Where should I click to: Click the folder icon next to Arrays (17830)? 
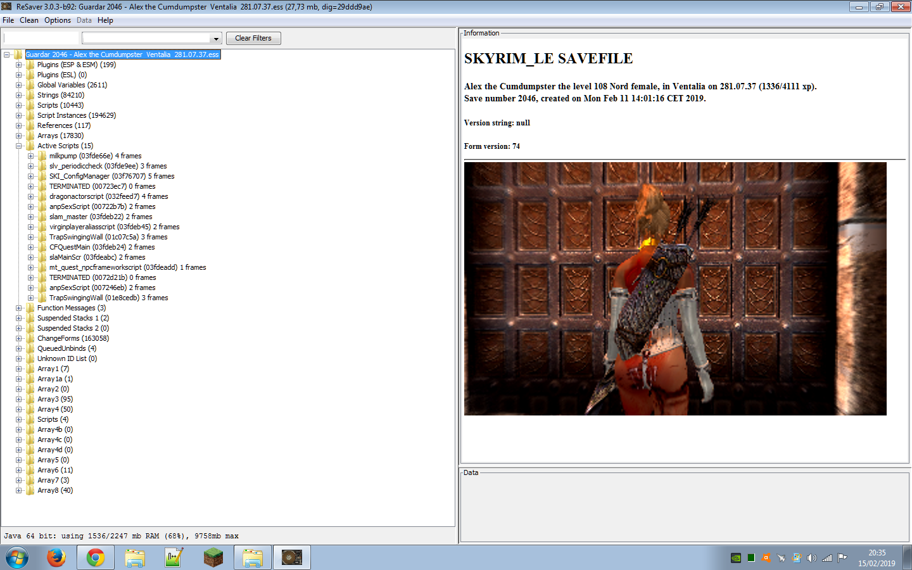pyautogui.click(x=30, y=136)
